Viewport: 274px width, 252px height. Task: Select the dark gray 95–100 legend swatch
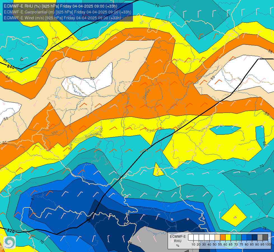click(265, 237)
